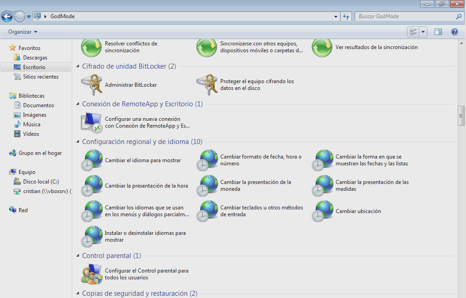Click the Back navigation button
This screenshot has width=466, height=298.
(x=7, y=17)
